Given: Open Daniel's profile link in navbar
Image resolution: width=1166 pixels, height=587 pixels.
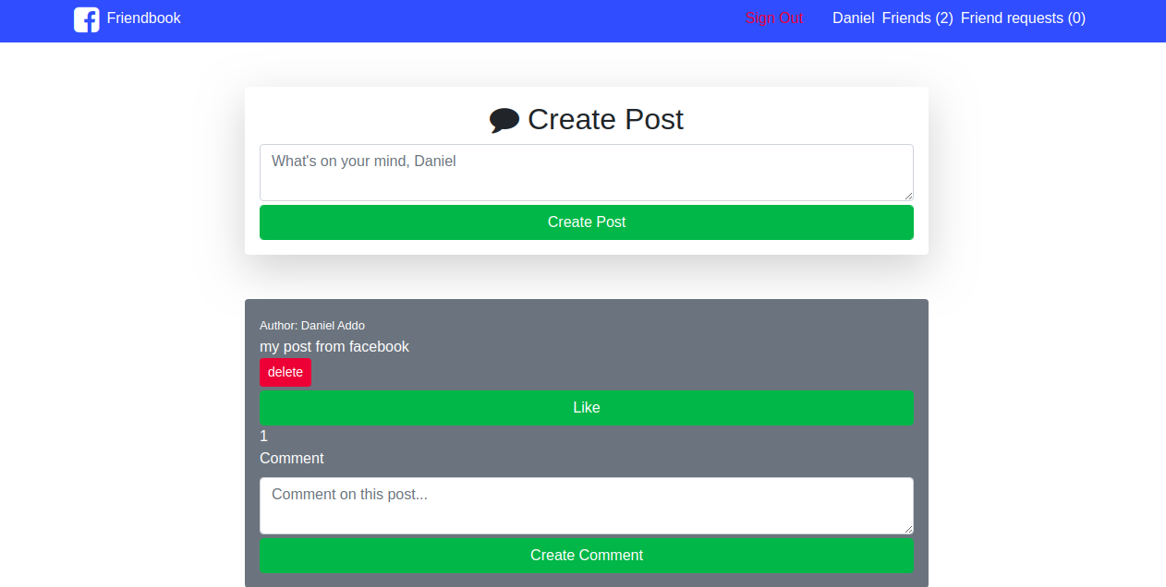Looking at the screenshot, I should click(853, 18).
